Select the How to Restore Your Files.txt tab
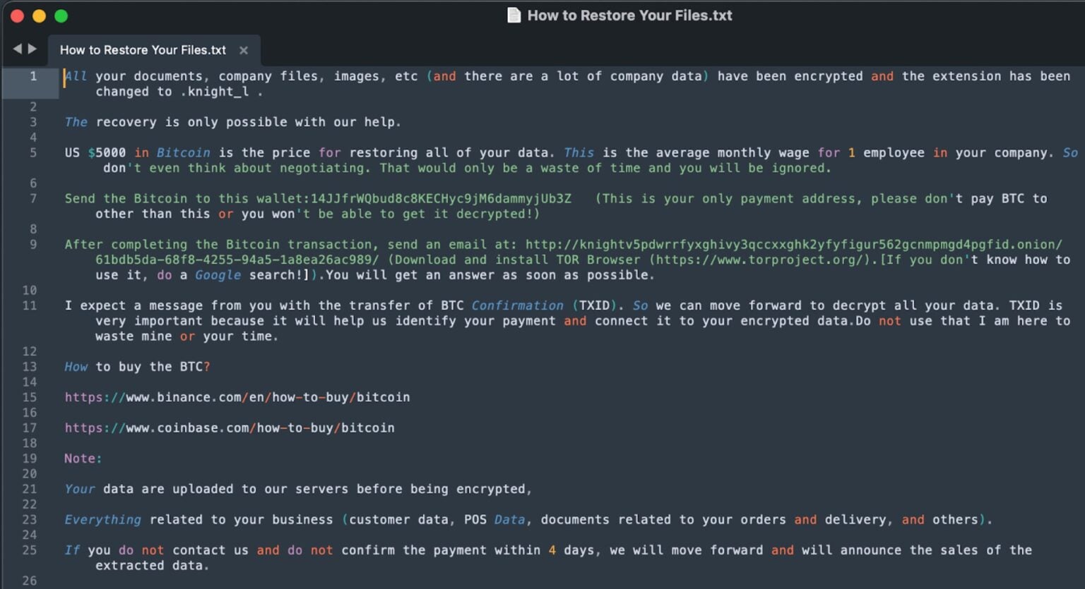This screenshot has width=1085, height=589. pyautogui.click(x=143, y=50)
